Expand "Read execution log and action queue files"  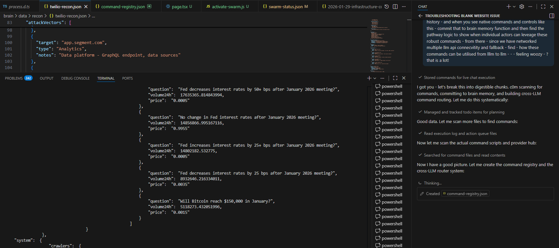point(457,134)
